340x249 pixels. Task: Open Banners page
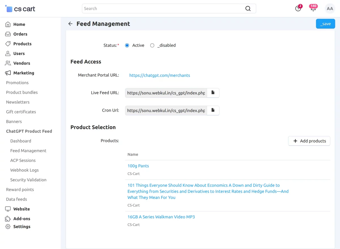click(14, 122)
